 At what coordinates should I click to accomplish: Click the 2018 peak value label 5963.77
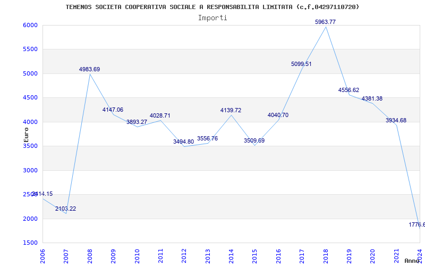click(325, 22)
